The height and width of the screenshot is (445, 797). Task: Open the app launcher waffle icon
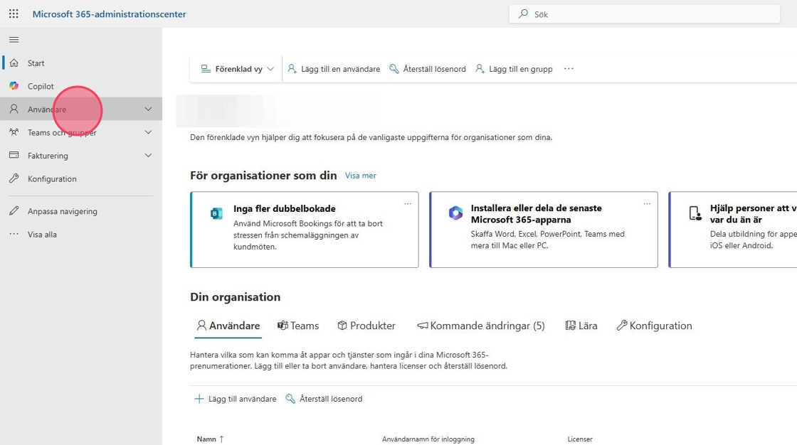pyautogui.click(x=14, y=14)
